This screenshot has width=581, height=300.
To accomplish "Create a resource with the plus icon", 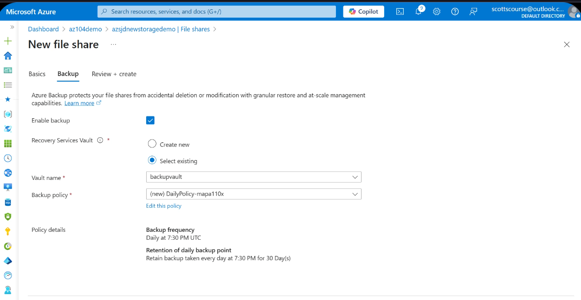I will click(x=7, y=41).
